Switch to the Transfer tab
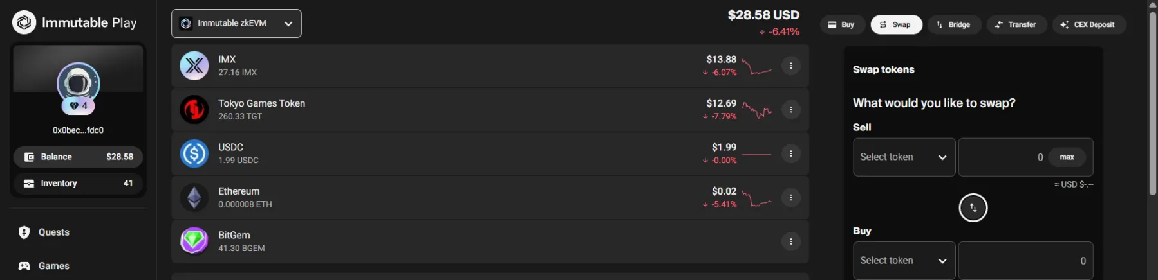Image resolution: width=1158 pixels, height=280 pixels. [x=1016, y=25]
